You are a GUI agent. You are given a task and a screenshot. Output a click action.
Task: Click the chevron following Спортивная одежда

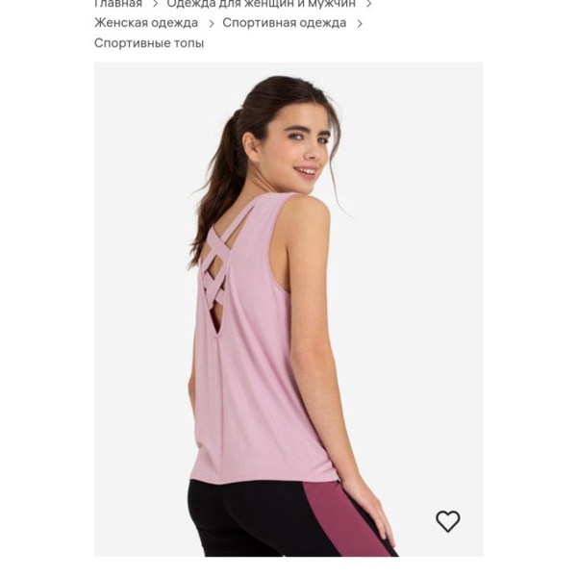click(x=360, y=23)
